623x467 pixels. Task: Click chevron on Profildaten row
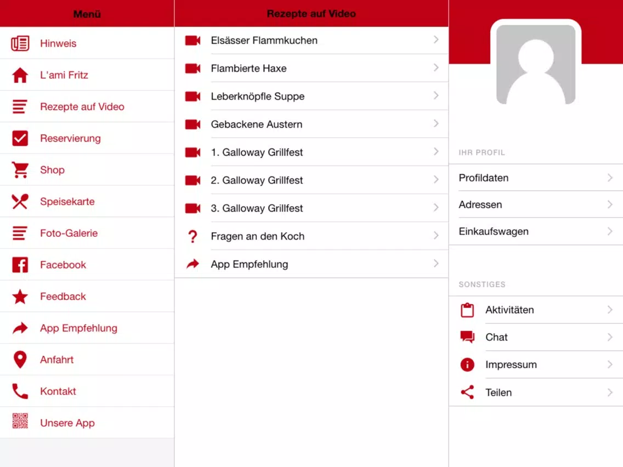pyautogui.click(x=610, y=178)
